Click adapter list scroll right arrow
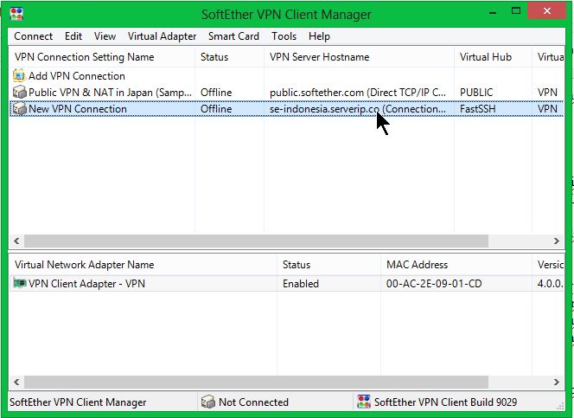This screenshot has height=418, width=574. click(x=557, y=382)
